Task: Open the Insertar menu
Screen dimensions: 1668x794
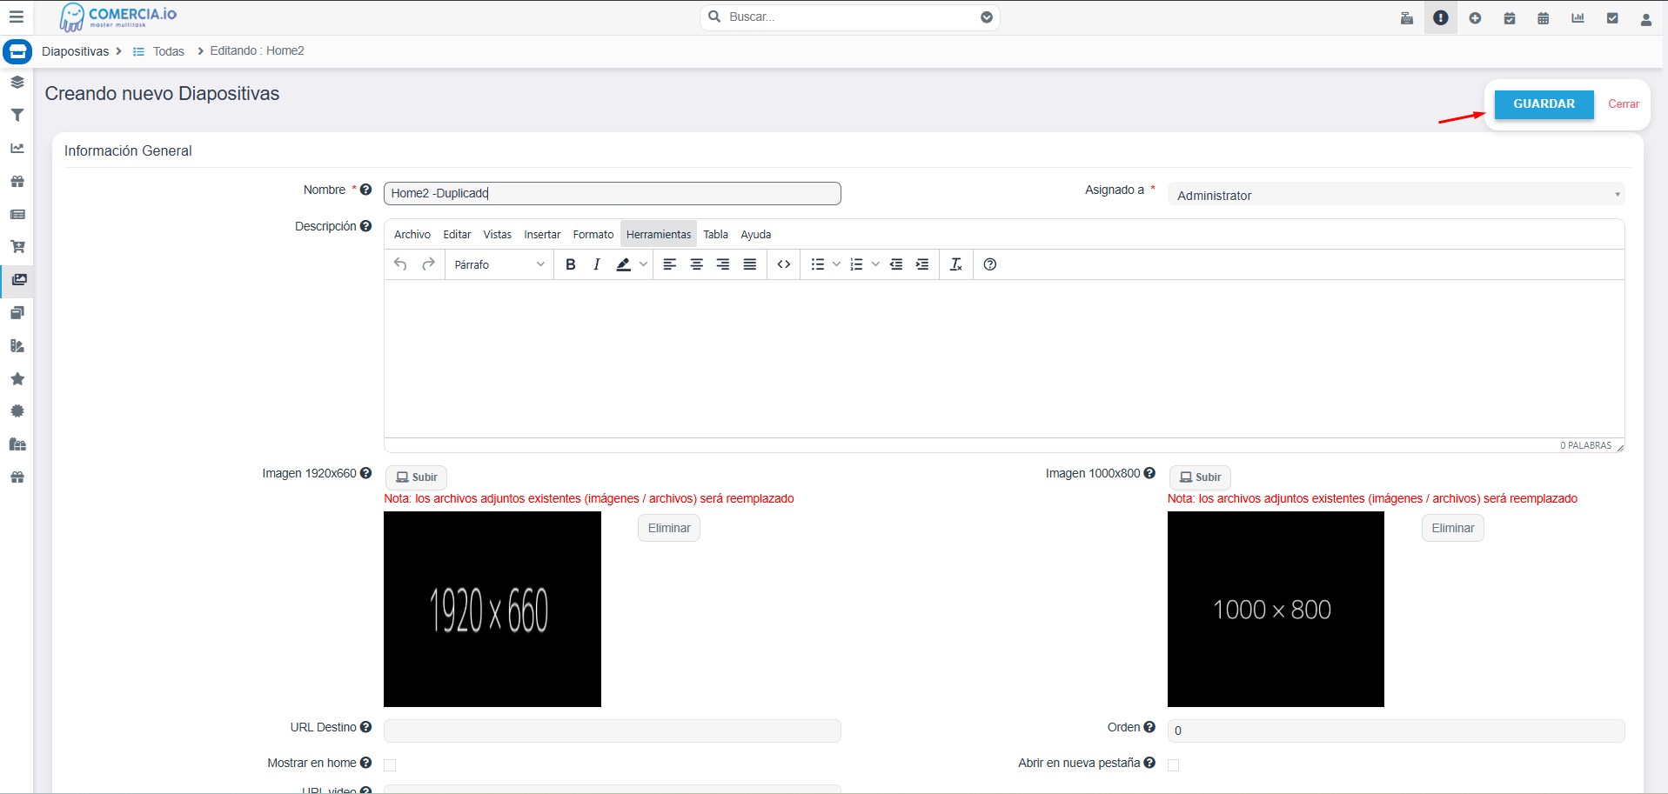Action: pos(542,235)
